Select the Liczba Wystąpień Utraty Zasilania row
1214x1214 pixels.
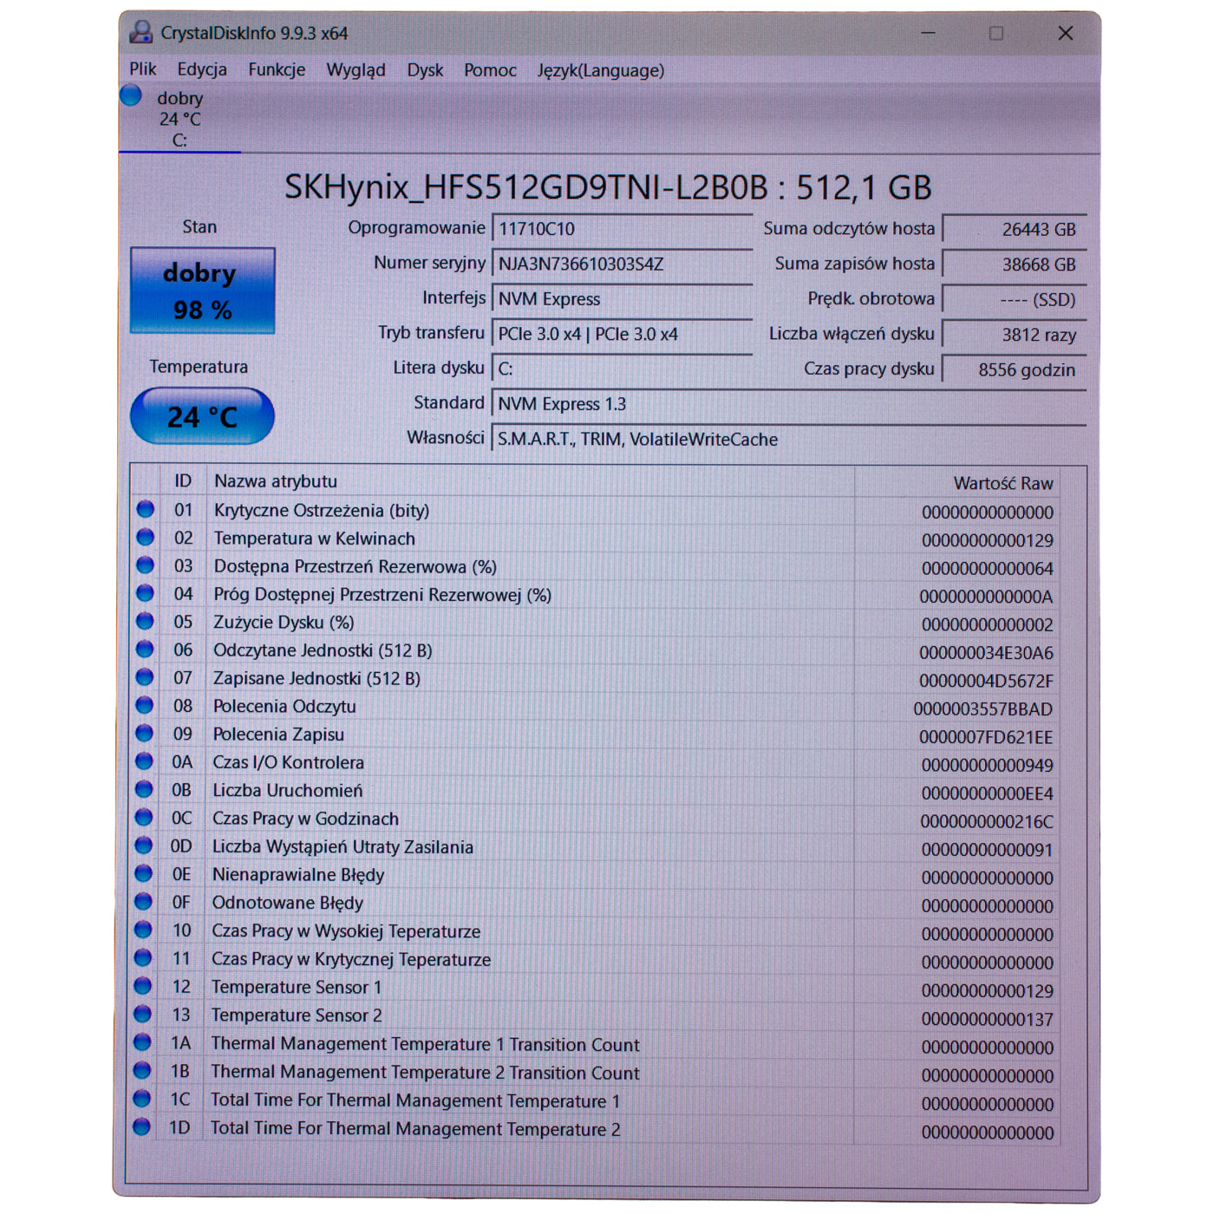(x=595, y=847)
